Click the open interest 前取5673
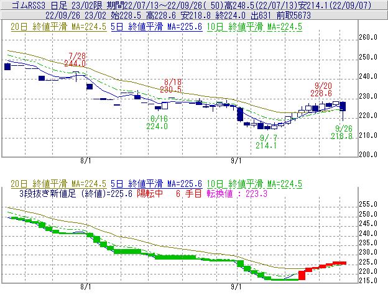The width and height of the screenshot is (388, 295). [293, 16]
